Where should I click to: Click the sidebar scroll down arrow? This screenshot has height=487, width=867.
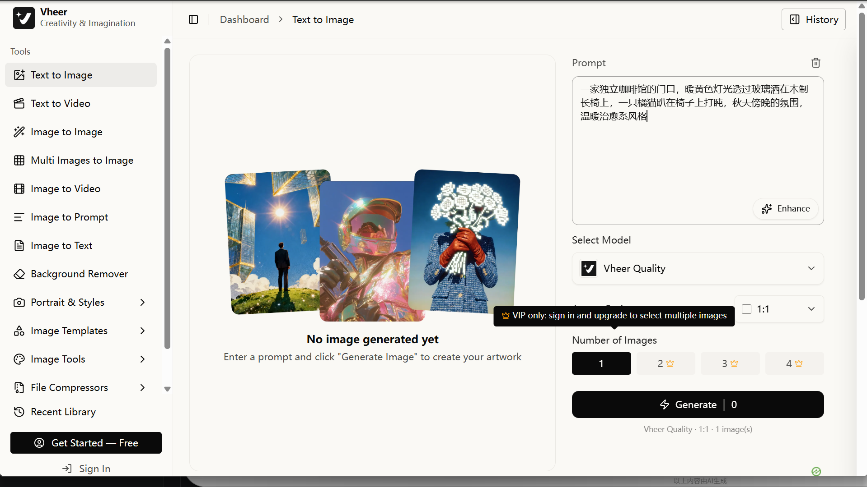167,389
